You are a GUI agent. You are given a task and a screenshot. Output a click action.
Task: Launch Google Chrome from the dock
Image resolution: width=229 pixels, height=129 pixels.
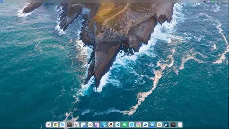click(56, 125)
